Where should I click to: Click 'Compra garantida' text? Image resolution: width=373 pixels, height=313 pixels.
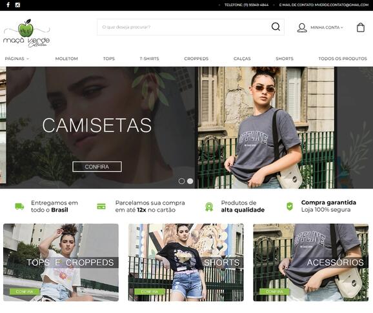(328, 203)
